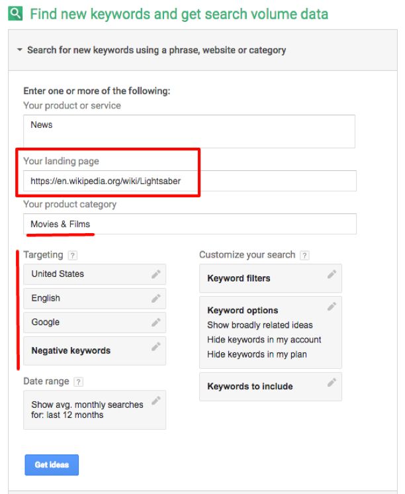The image size is (405, 494).
Task: Edit Date range pencil icon
Action: [x=156, y=400]
